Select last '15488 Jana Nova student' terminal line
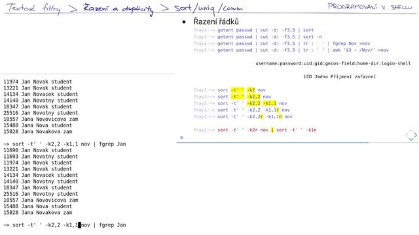This screenshot has height=235, width=419. point(38,206)
